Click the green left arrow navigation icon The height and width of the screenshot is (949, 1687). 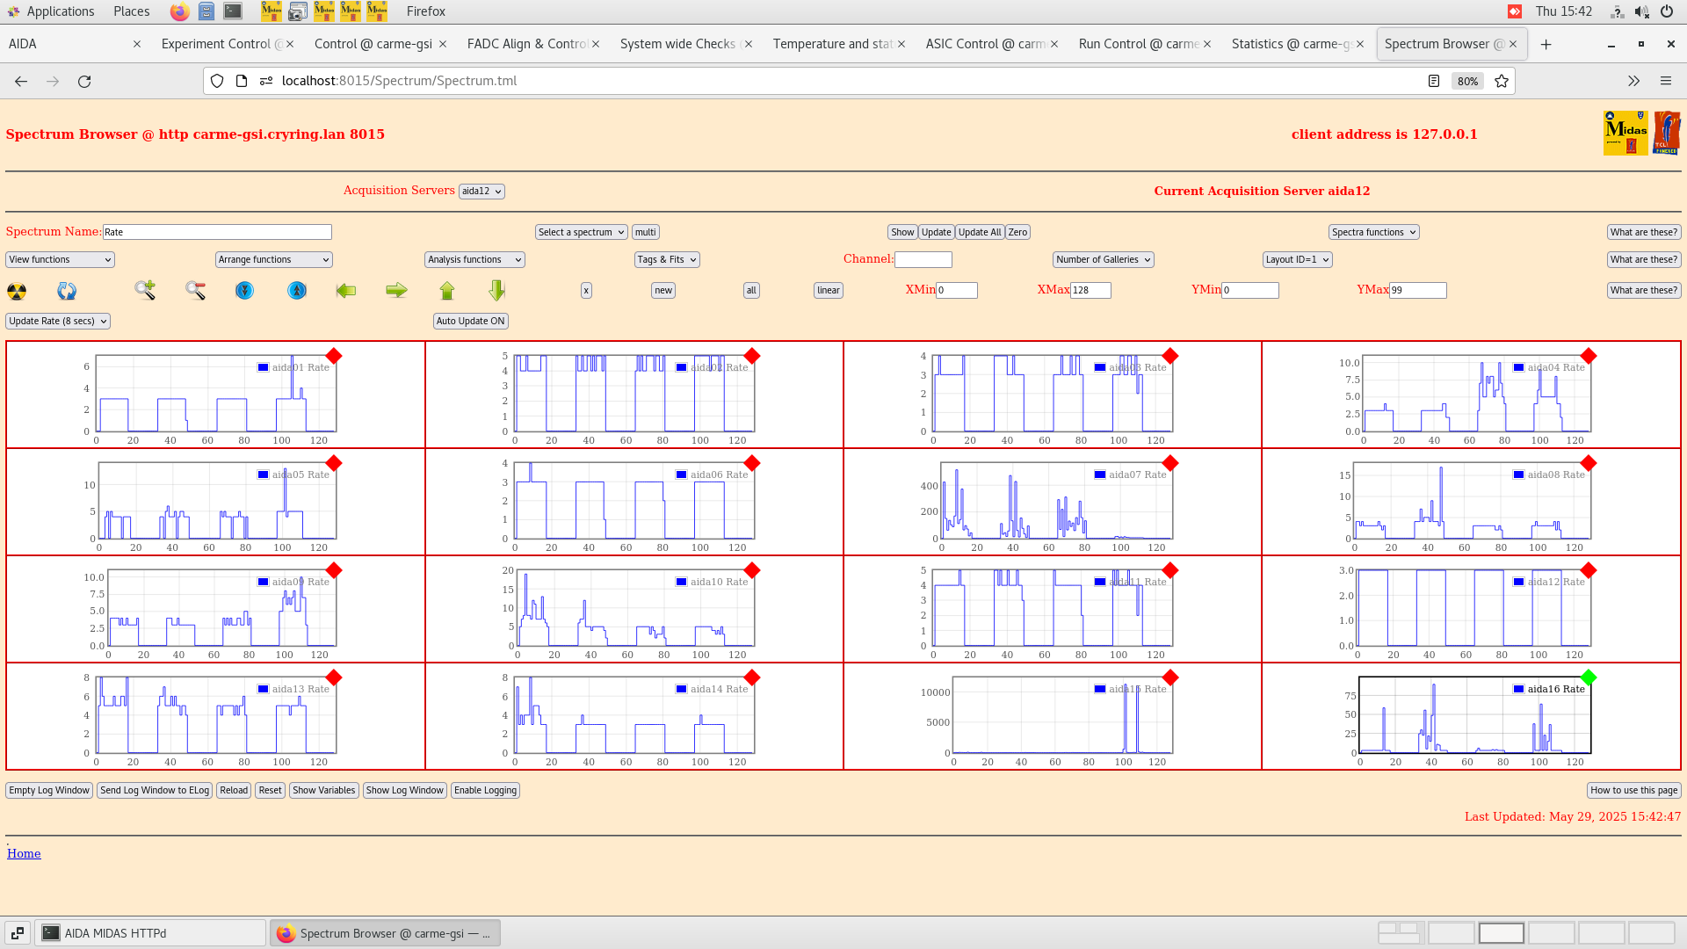click(345, 290)
